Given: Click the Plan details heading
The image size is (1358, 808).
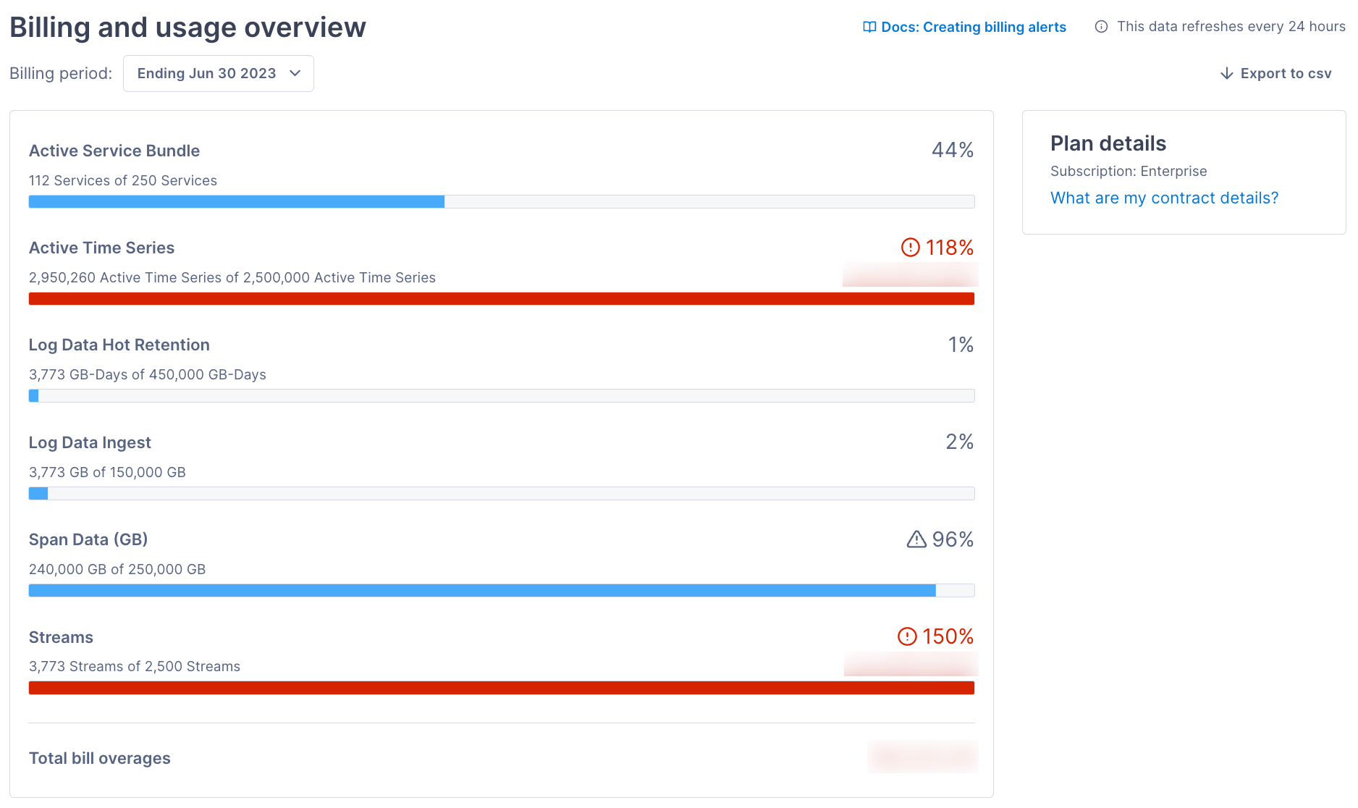Looking at the screenshot, I should (1108, 143).
